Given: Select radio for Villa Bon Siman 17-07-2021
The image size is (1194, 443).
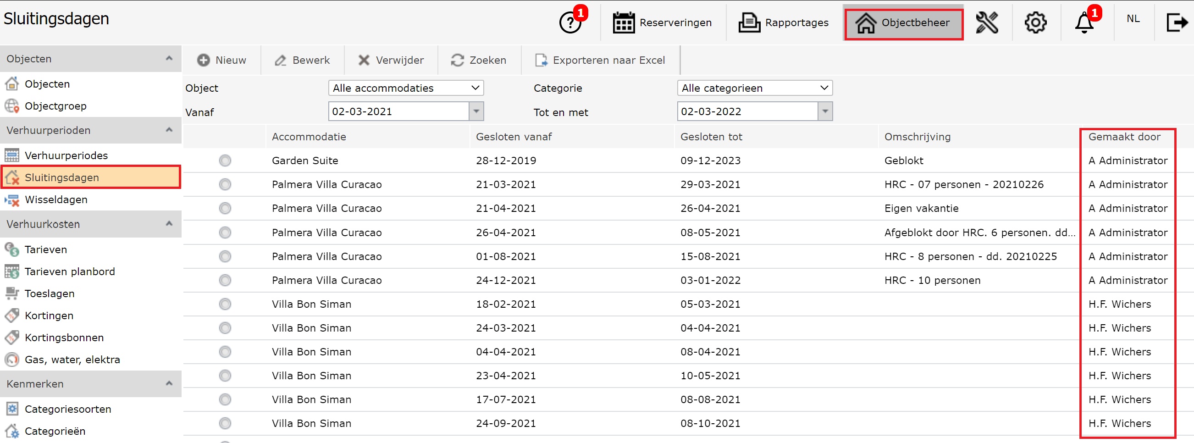Looking at the screenshot, I should point(225,399).
